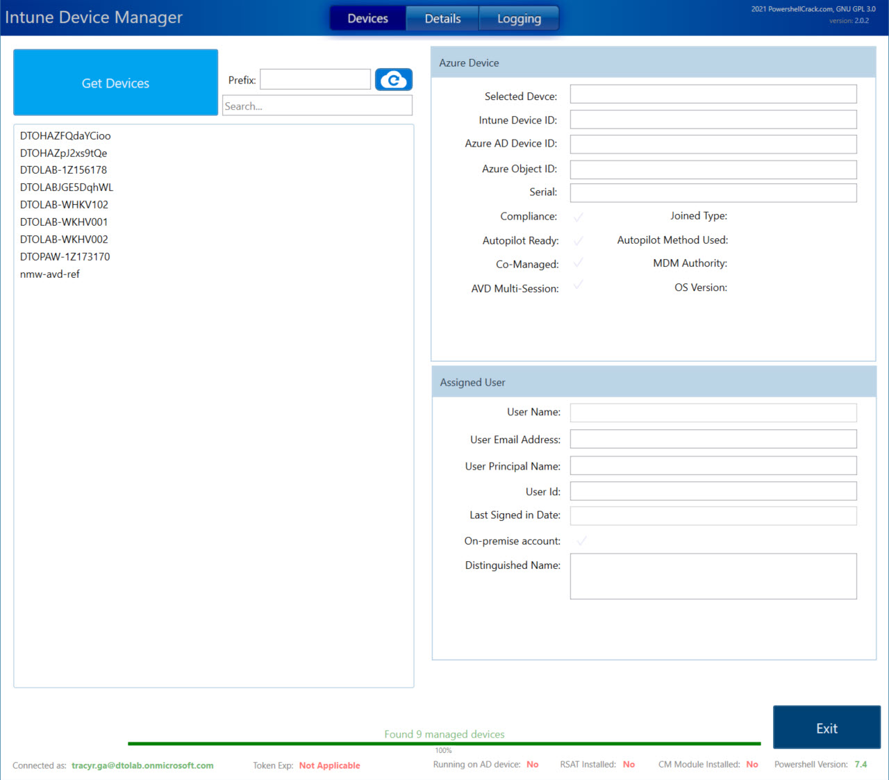Click the Serial field
Viewport: 889px width, 780px height.
click(713, 192)
